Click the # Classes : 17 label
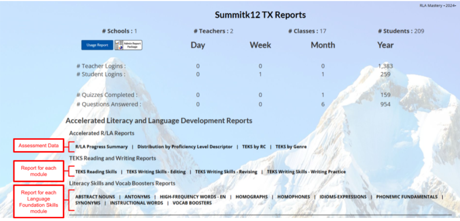 tap(307, 31)
